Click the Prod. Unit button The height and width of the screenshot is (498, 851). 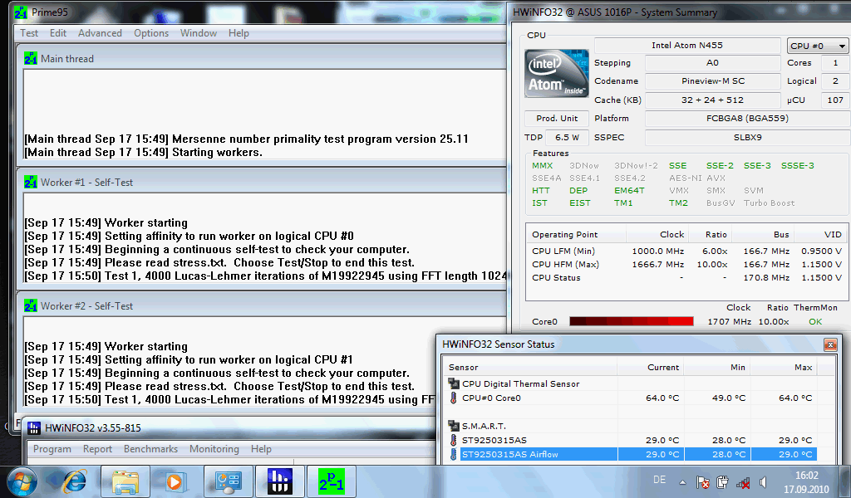(557, 118)
